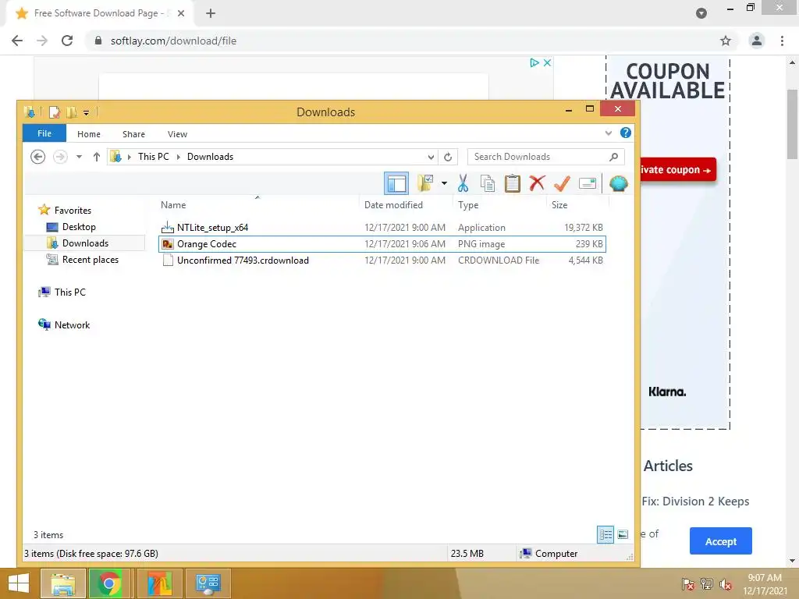Focus the Search Downloads field
799x599 pixels.
[545, 157]
